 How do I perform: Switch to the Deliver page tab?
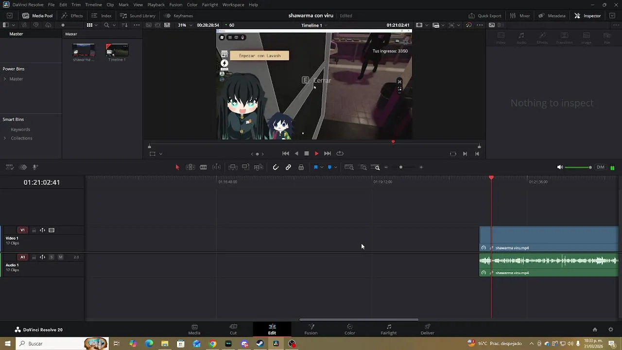click(428, 329)
